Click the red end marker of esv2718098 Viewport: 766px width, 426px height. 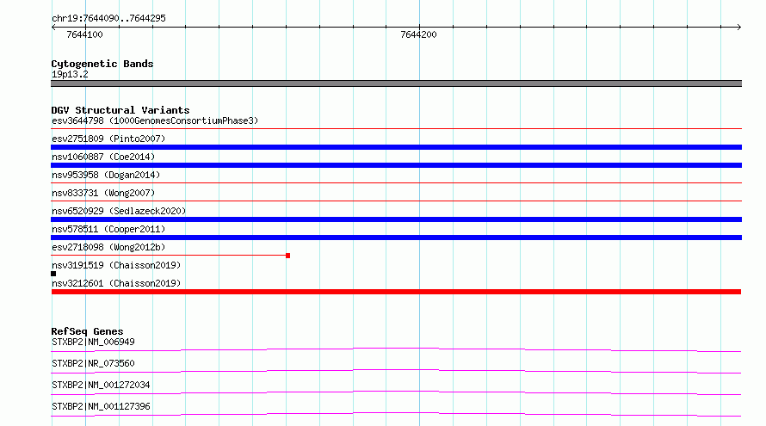pyautogui.click(x=287, y=256)
